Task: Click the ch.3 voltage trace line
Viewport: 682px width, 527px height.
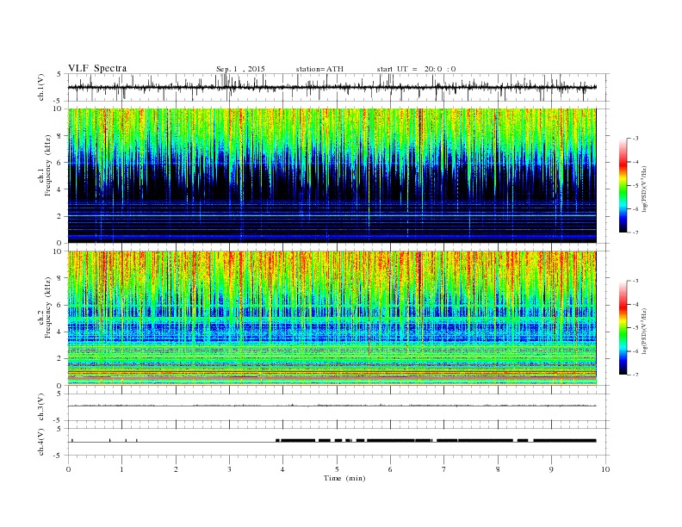Action: click(332, 406)
